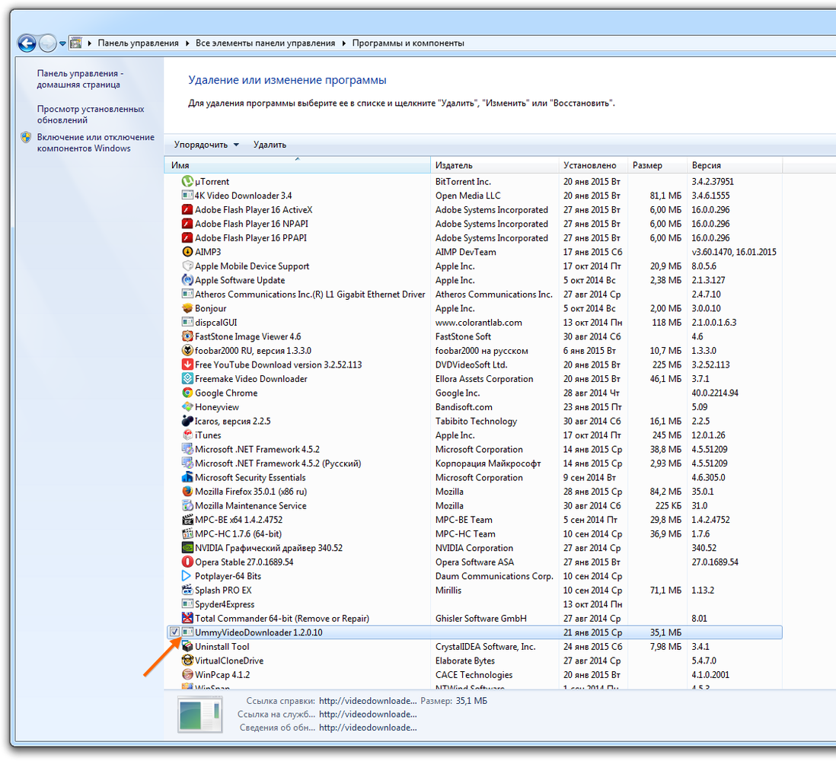The height and width of the screenshot is (761, 836).
Task: Click the AIMP3 program icon
Action: click(187, 252)
